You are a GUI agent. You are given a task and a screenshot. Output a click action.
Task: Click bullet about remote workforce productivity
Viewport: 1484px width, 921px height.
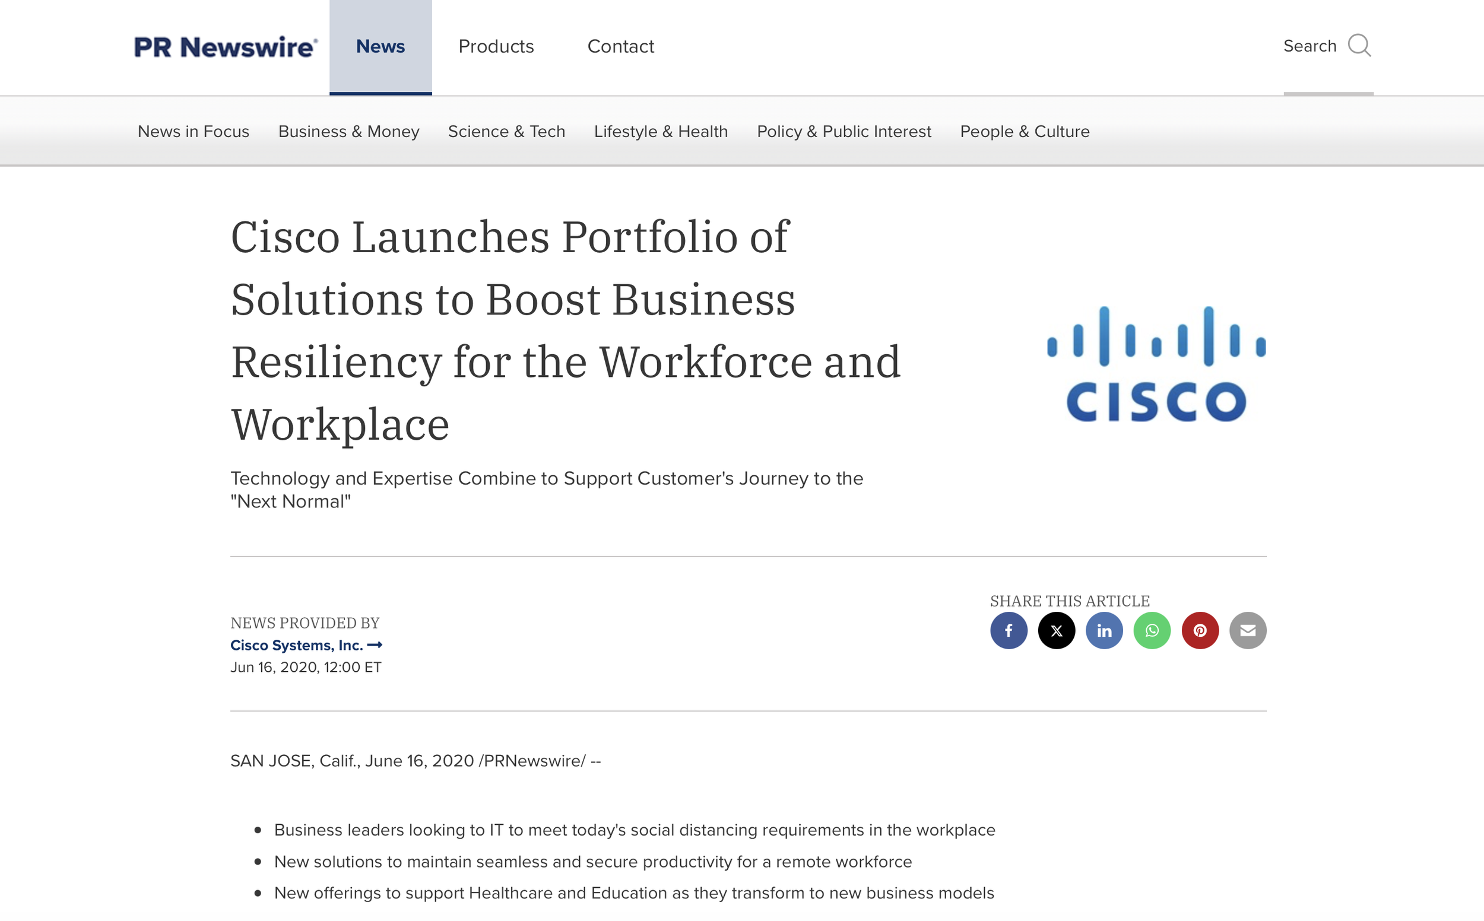[x=593, y=862]
